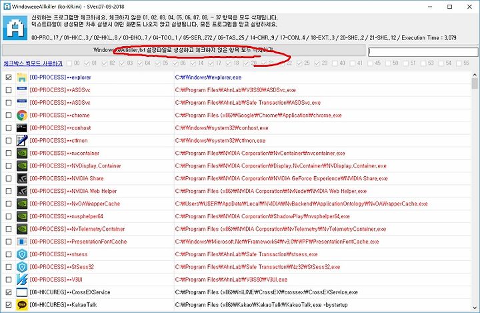The image size is (480, 313).
Task: Click the ASDSvc Safe Transaction row icon
Action: point(22,103)
